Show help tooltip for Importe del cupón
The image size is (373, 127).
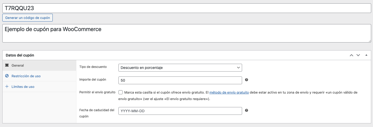click(x=247, y=80)
